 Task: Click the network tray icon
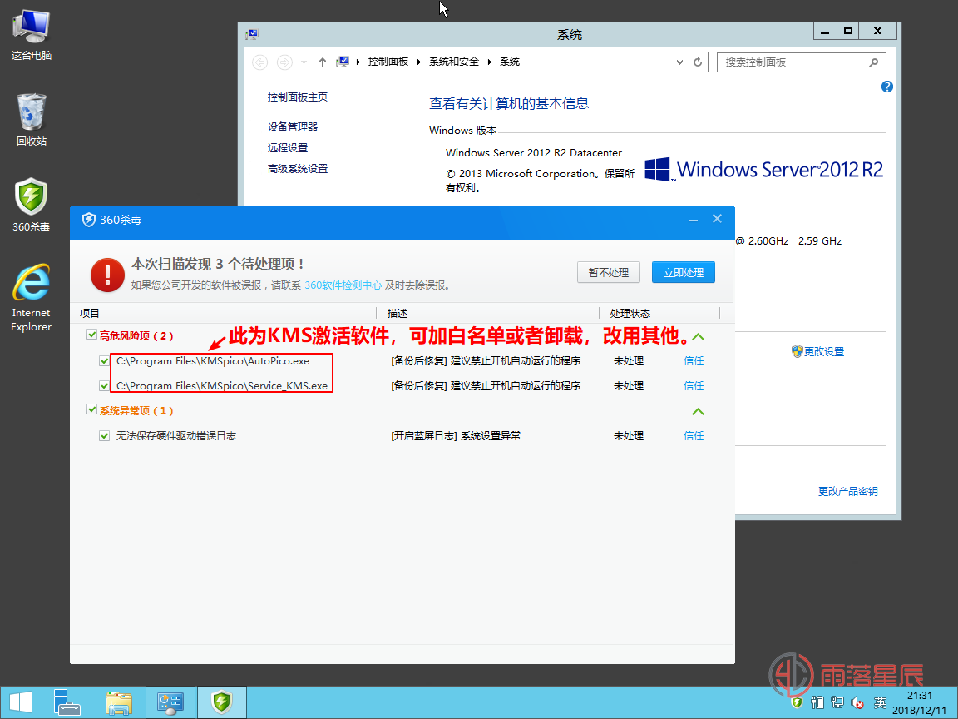(x=837, y=703)
